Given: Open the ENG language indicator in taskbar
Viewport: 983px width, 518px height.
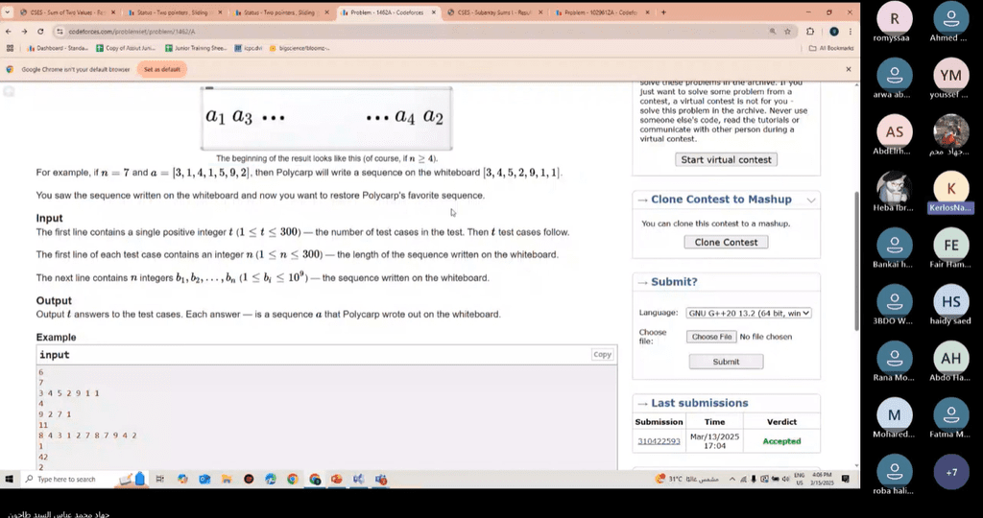Looking at the screenshot, I should pos(800,480).
